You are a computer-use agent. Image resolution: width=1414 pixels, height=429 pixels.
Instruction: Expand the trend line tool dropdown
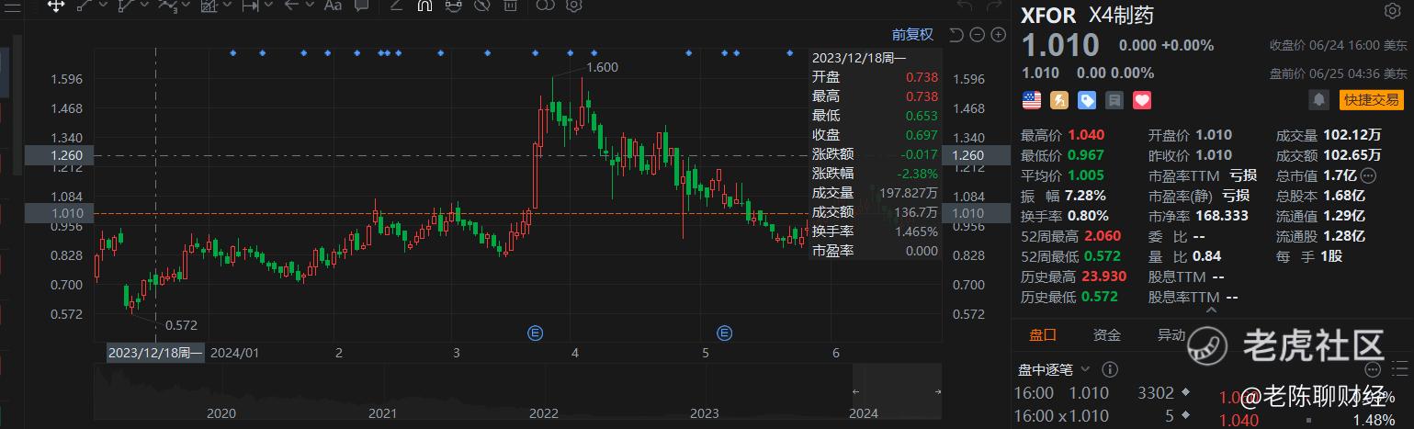click(103, 5)
